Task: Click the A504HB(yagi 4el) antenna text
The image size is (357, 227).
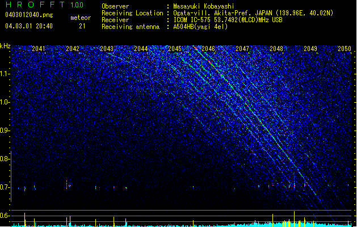Action: (200, 27)
